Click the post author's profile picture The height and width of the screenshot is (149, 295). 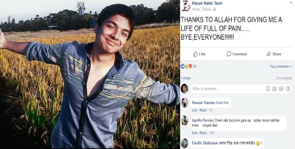tap(186, 6)
